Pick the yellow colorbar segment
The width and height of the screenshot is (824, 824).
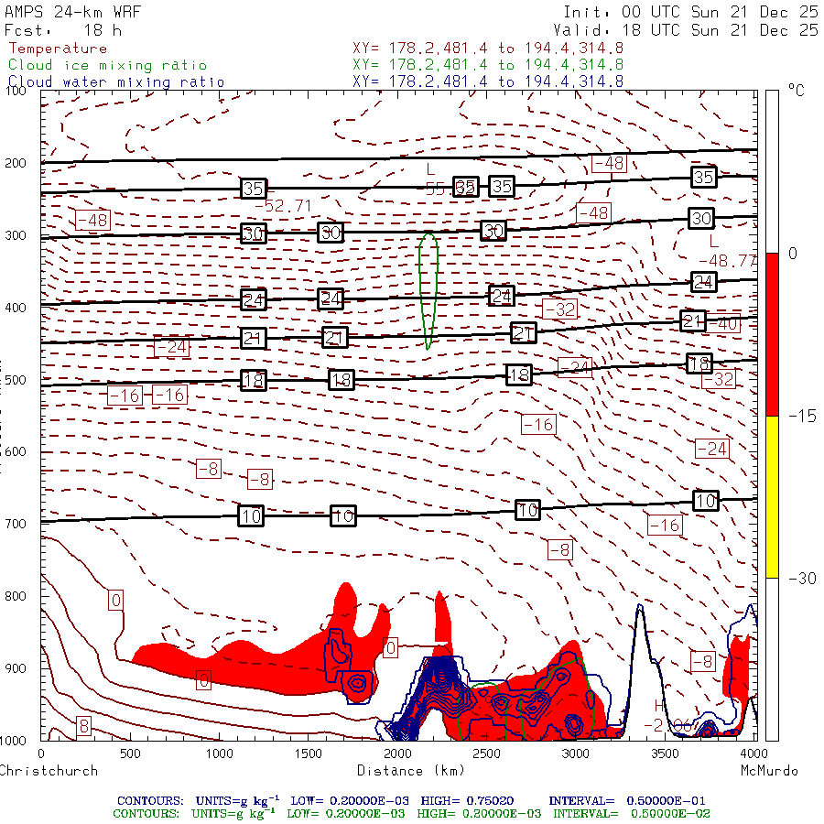point(772,496)
